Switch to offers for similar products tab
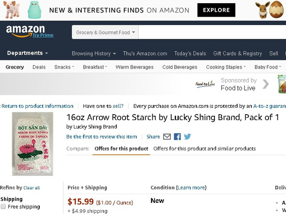The width and height of the screenshot is (286, 214). coord(204,149)
